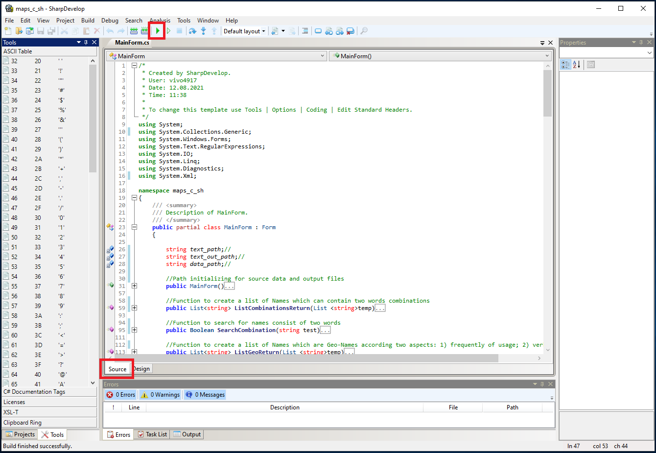Click the Step Out debug icon
Screen dimensions: 656x453
pyautogui.click(x=214, y=31)
